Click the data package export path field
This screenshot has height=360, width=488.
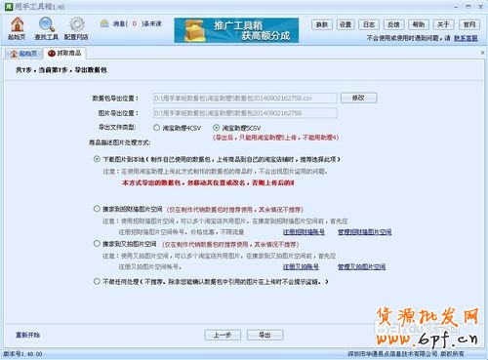coord(245,98)
